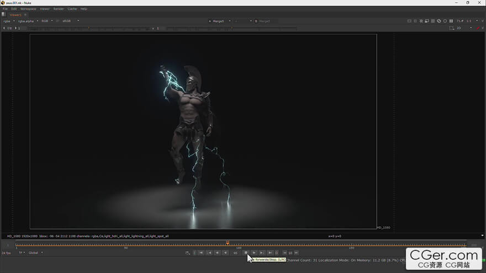Go to the last frame
The image size is (486, 273).
click(x=270, y=253)
